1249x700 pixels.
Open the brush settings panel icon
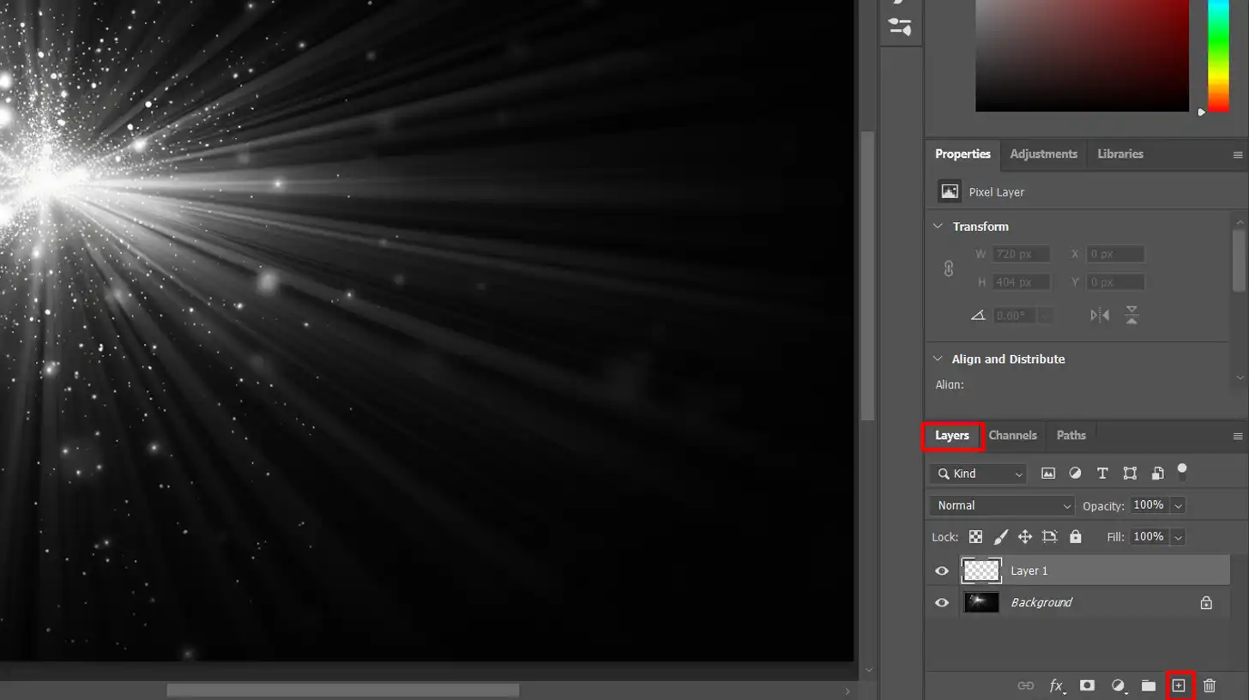coord(900,26)
